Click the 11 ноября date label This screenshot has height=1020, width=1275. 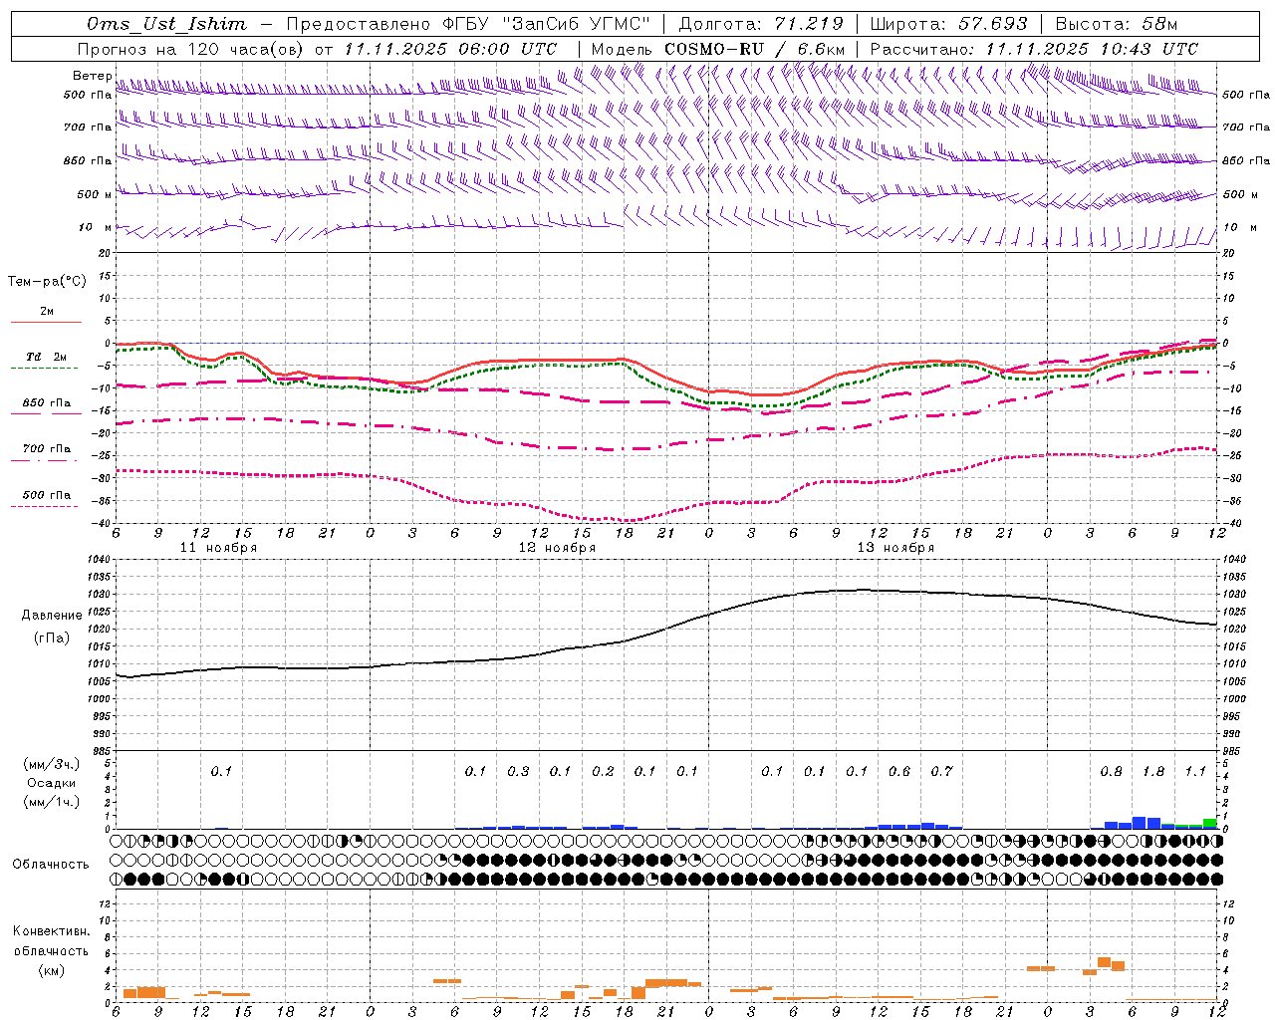point(218,548)
